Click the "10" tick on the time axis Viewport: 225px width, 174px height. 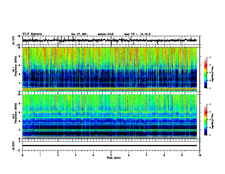(200, 155)
